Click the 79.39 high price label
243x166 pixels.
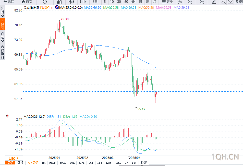[65, 19]
